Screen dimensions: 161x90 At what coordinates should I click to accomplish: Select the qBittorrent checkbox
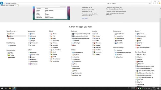7,45
